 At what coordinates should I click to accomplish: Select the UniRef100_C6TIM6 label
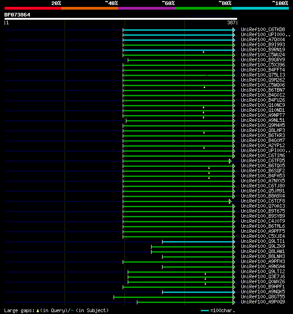pyautogui.click(x=263, y=155)
